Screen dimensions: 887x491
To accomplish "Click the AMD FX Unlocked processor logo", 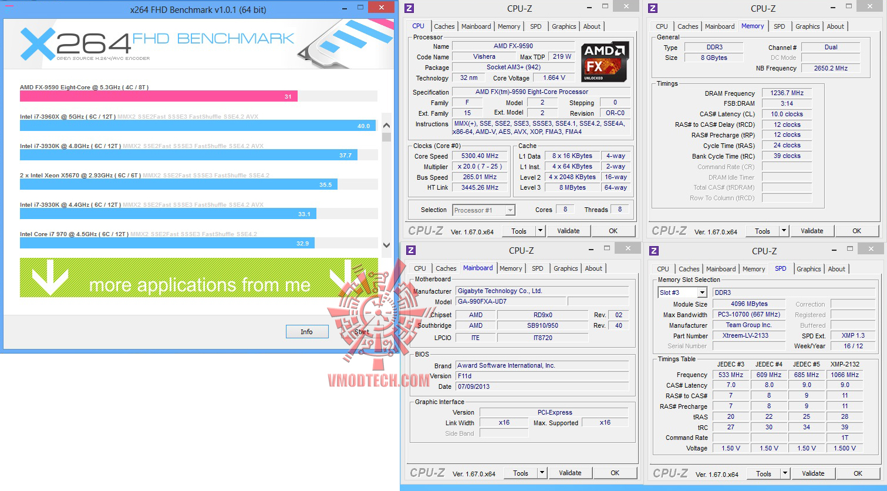I will 605,62.
